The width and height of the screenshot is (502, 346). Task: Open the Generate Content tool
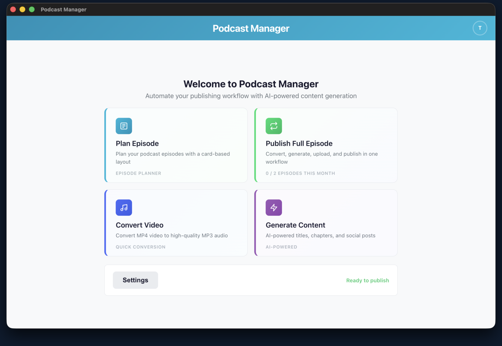pyautogui.click(x=326, y=223)
